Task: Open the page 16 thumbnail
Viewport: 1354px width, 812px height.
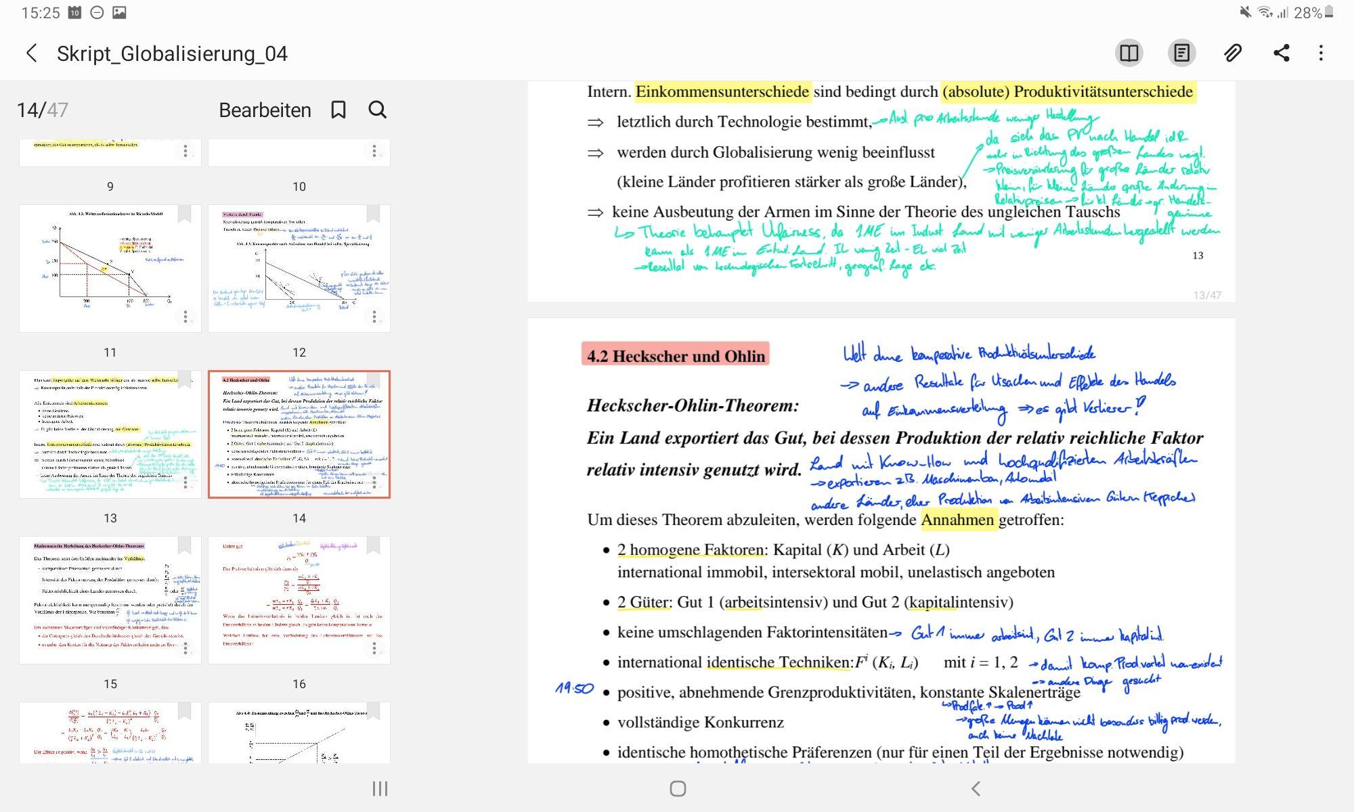Action: pyautogui.click(x=299, y=600)
